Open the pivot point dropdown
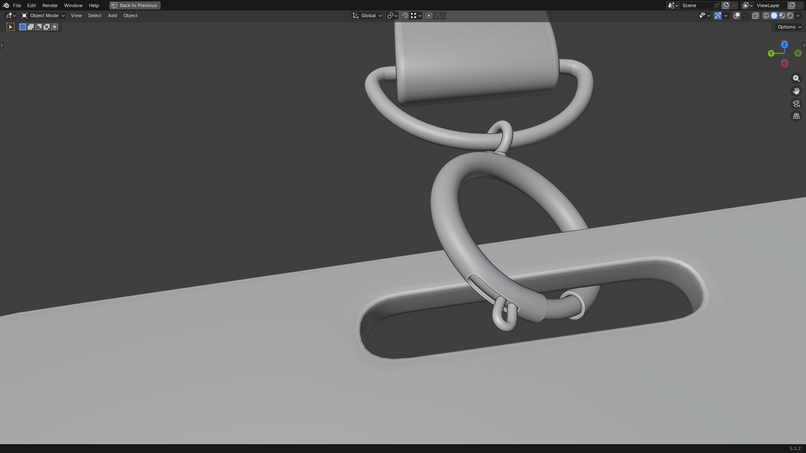Screen dimensions: 806x453 point(392,16)
